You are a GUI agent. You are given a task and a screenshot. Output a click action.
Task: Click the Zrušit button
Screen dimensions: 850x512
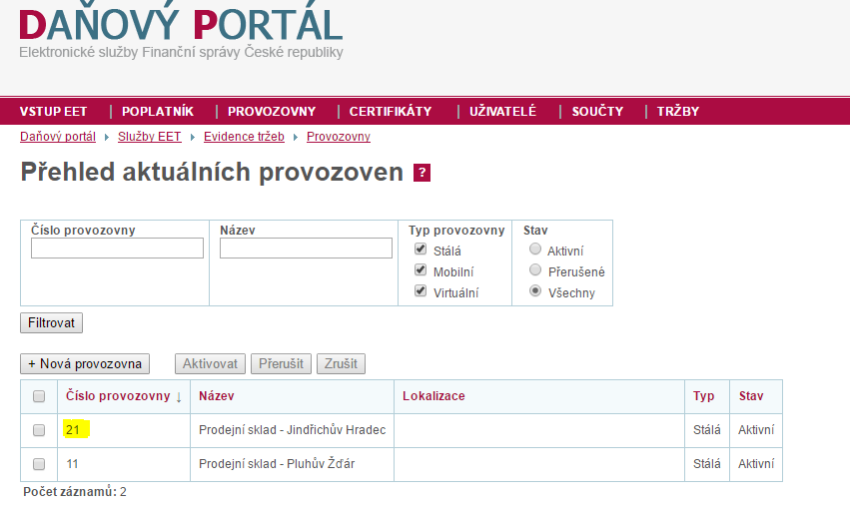click(x=341, y=363)
